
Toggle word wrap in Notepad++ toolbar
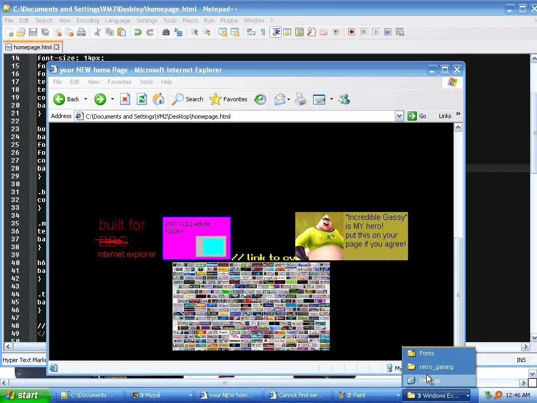tap(251, 32)
